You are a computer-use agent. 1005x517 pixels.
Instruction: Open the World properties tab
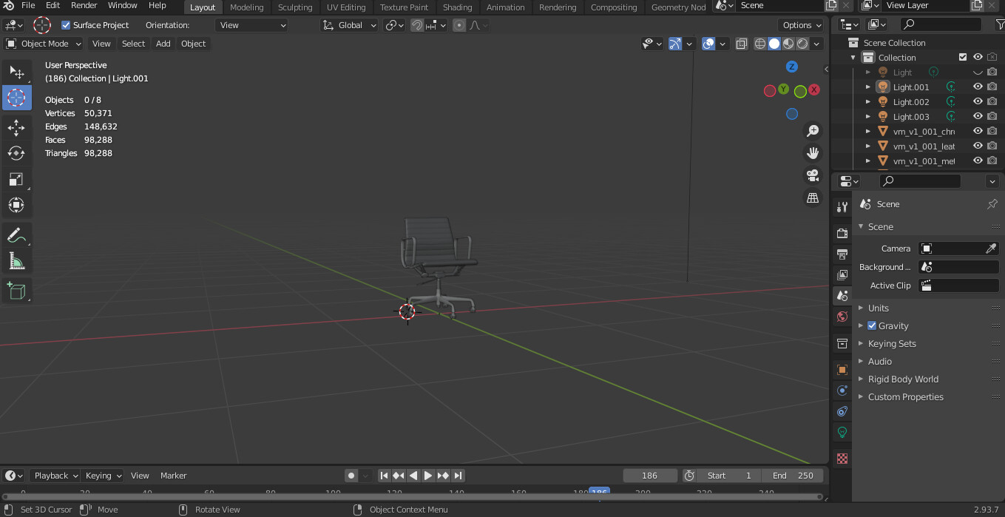point(842,317)
